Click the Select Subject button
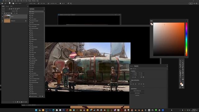199x112 pixels. [137, 93]
